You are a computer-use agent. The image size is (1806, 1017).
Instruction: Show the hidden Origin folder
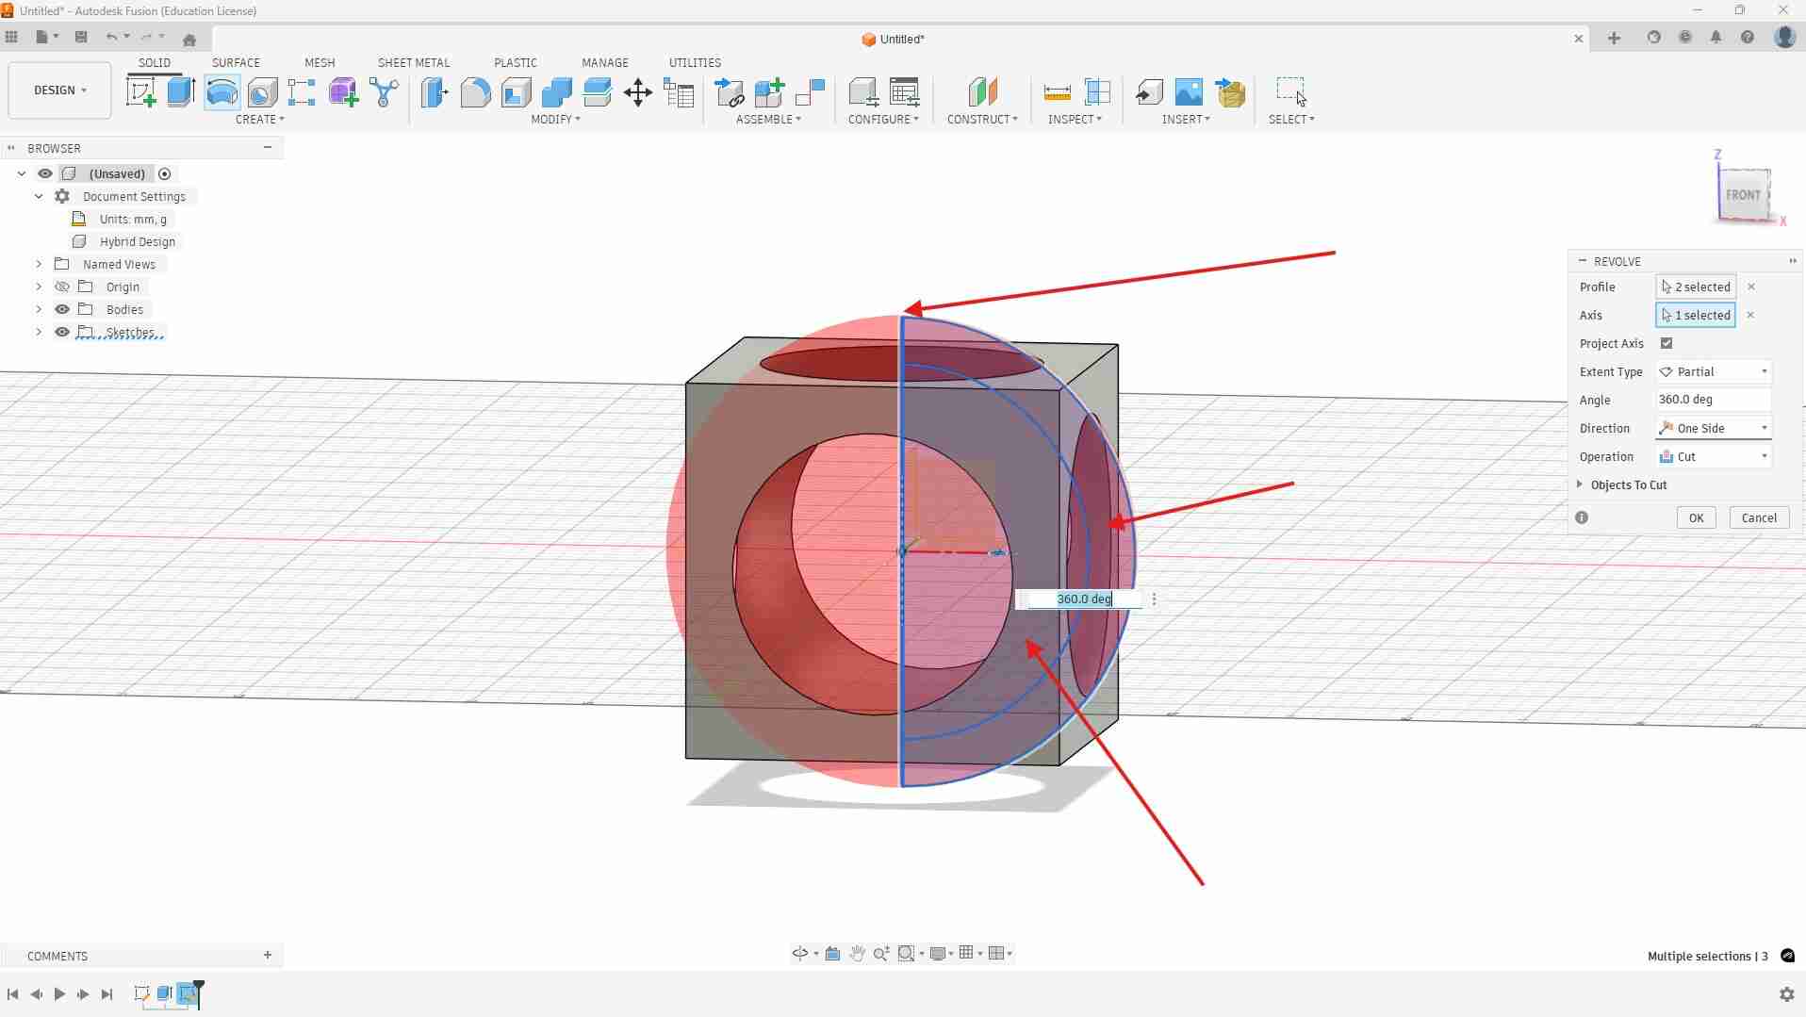point(62,287)
